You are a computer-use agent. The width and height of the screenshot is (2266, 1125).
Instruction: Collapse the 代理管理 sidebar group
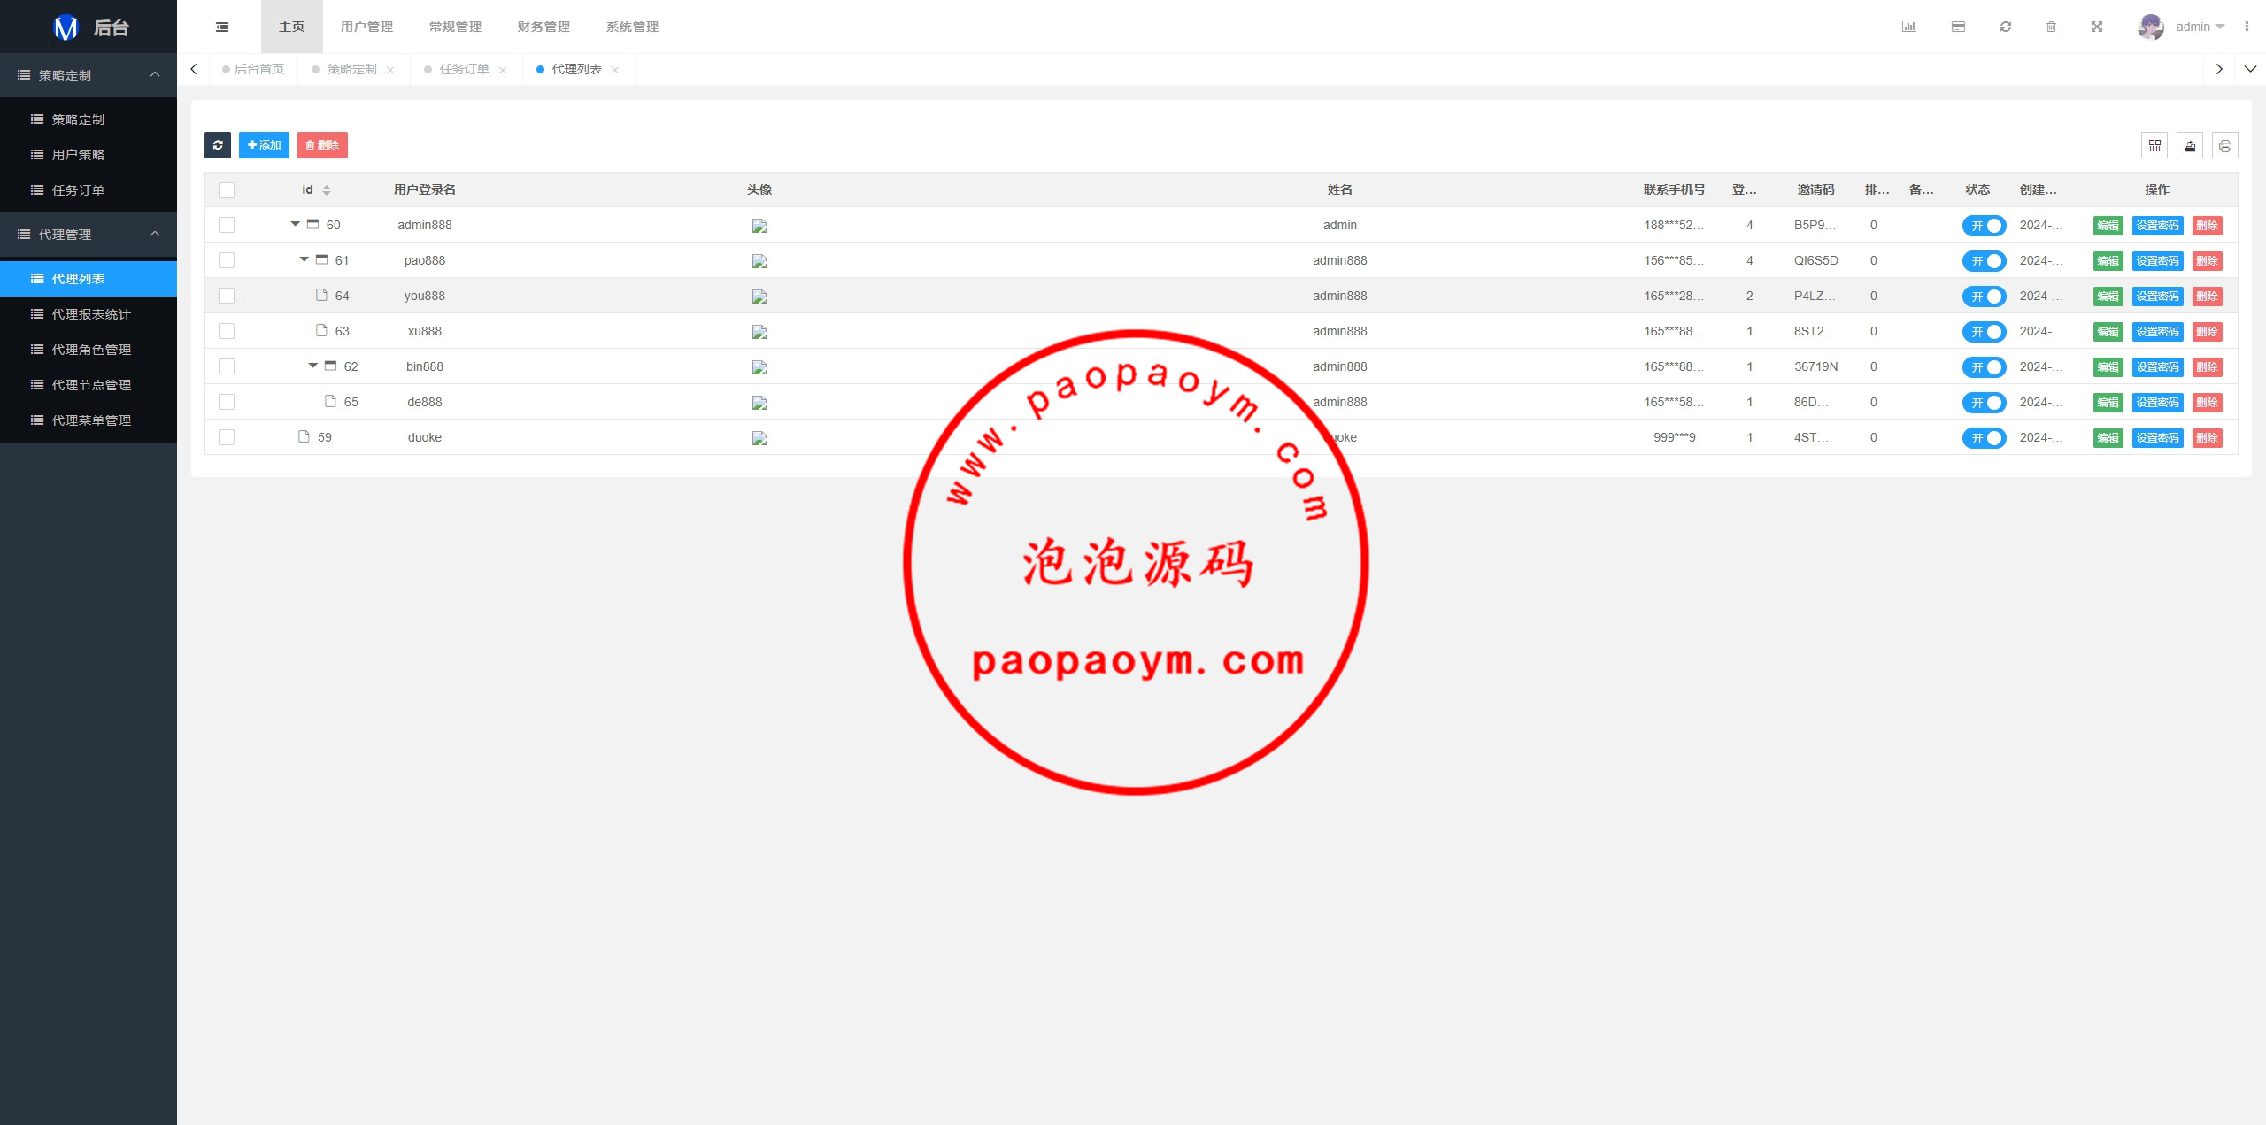pyautogui.click(x=89, y=235)
